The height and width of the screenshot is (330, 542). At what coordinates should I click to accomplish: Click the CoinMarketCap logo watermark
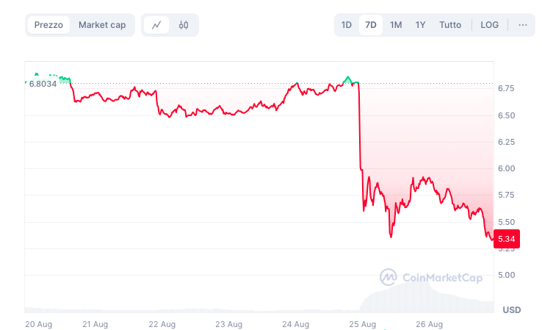[x=431, y=277]
